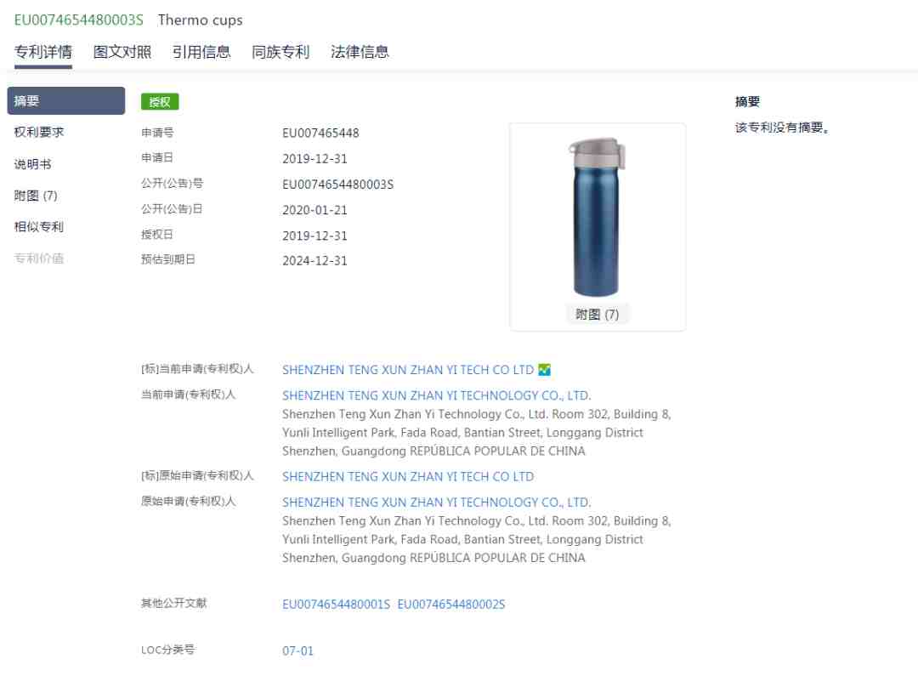Select 摘要 in the sidebar

coord(66,100)
